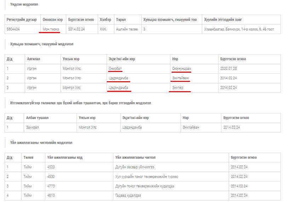Click the Гадаад худалдаа activity
This screenshot has width=290, height=202.
pos(128,195)
